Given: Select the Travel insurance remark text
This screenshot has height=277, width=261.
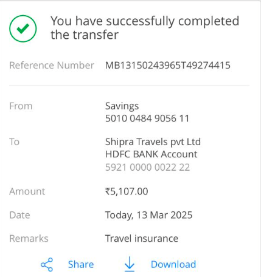Looking at the screenshot, I should click(x=142, y=239).
